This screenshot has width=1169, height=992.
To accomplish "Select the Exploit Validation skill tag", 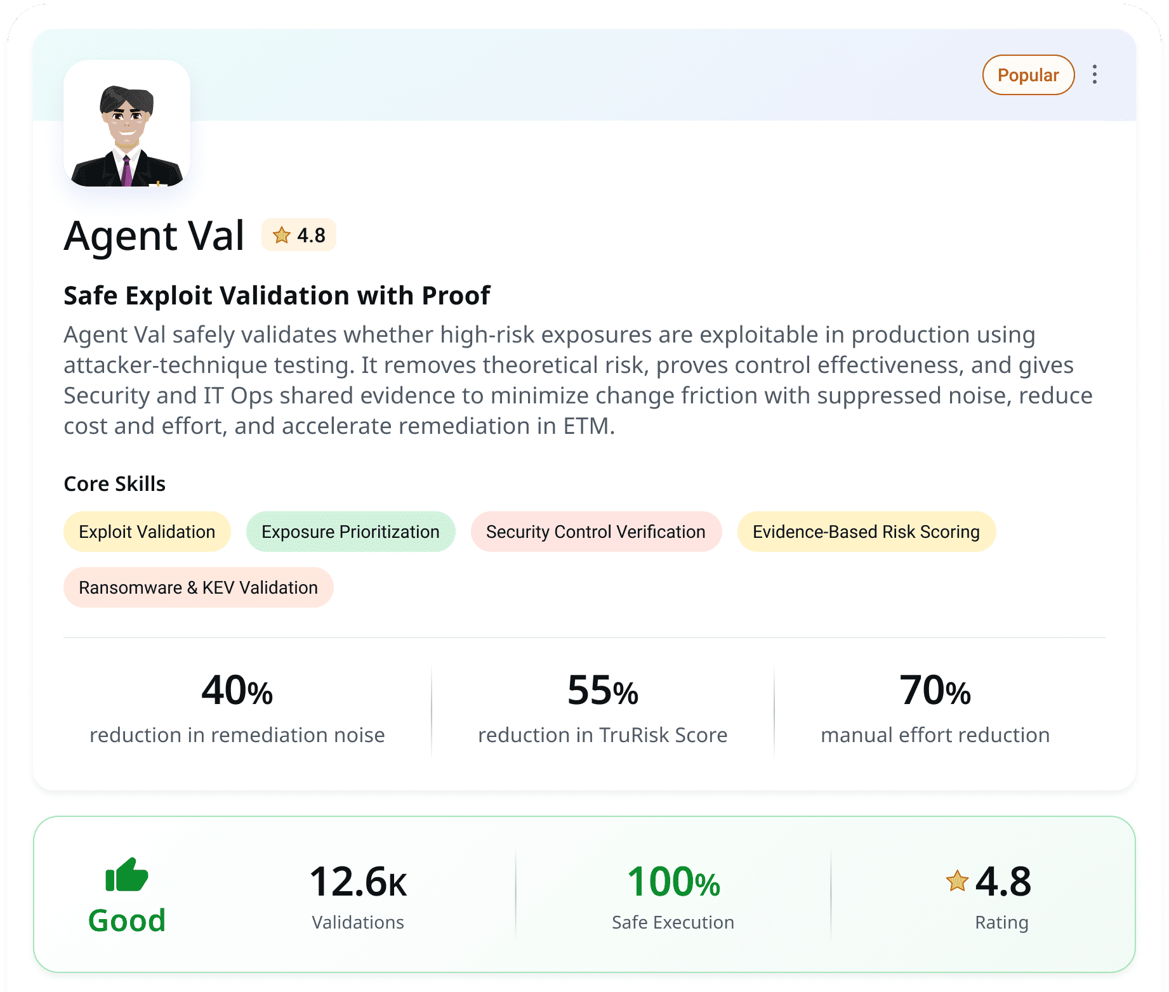I will pyautogui.click(x=147, y=532).
